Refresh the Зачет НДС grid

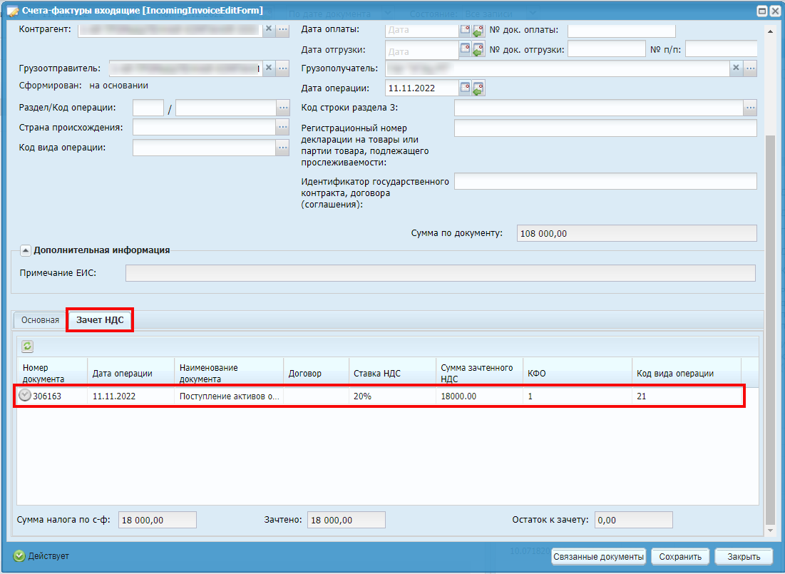27,346
